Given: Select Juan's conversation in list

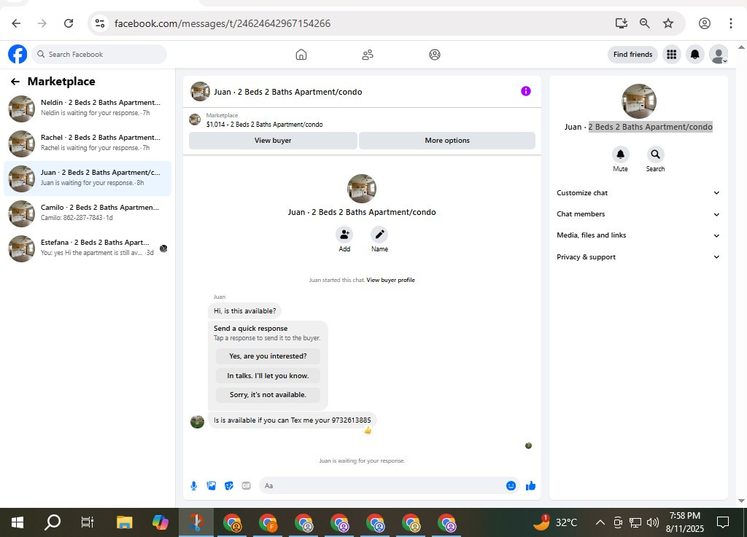Looking at the screenshot, I should click(88, 179).
